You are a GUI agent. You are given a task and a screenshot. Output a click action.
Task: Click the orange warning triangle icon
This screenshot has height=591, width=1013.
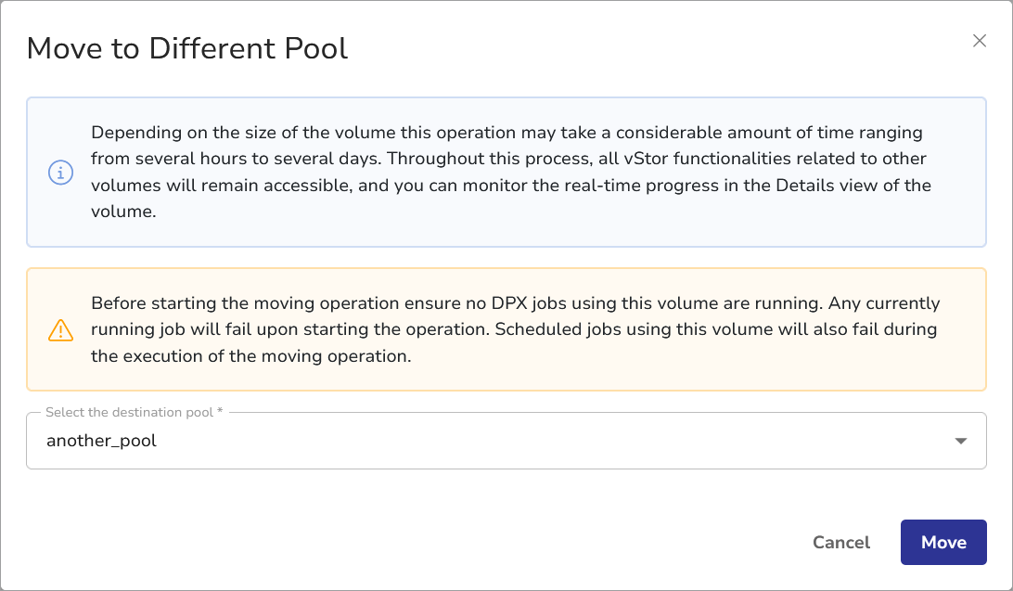tap(60, 329)
